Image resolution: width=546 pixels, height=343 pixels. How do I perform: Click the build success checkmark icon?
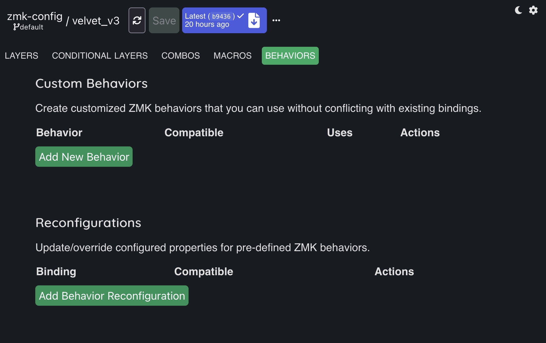tap(240, 16)
